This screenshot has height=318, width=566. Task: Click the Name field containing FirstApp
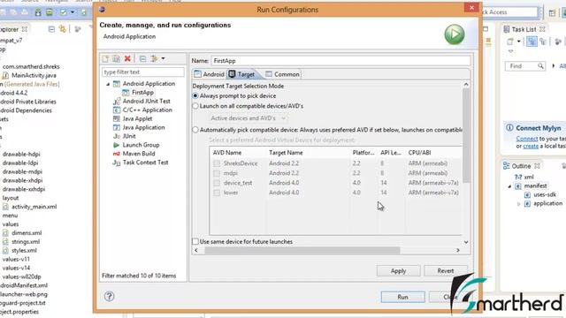tap(340, 61)
